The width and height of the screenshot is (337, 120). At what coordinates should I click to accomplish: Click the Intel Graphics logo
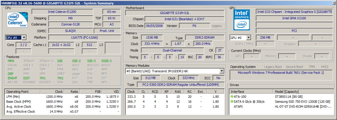pos(242,20)
